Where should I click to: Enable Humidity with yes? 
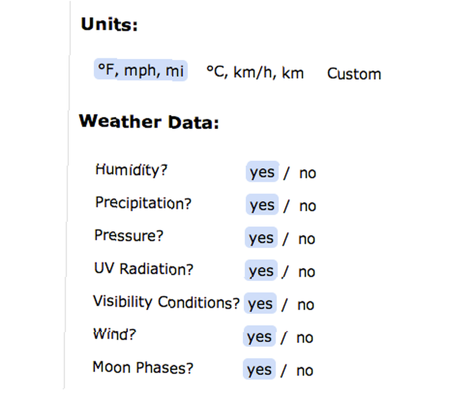coord(262,171)
